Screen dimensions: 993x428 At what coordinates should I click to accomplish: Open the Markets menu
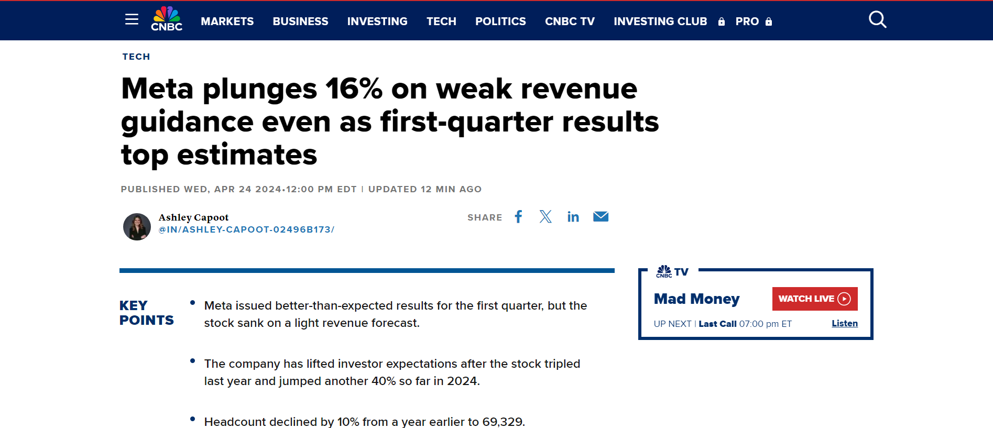(x=227, y=21)
